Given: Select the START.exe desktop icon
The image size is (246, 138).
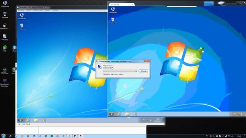Looking at the screenshot, I should point(5,71).
